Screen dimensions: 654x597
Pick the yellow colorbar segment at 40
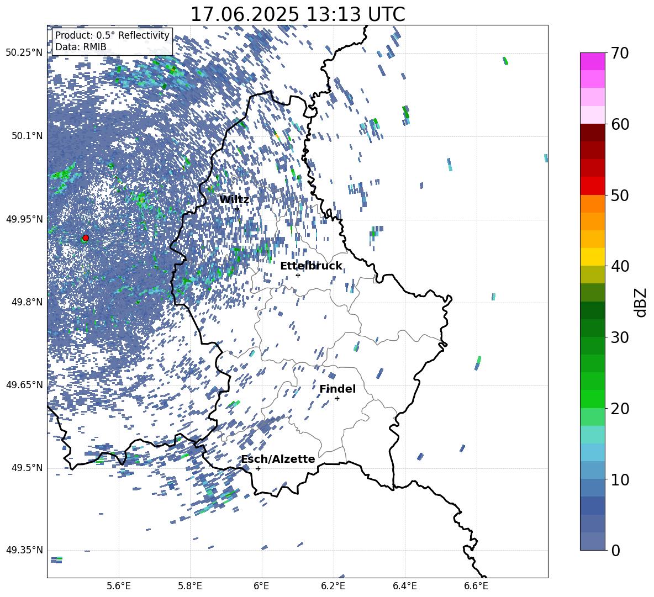pos(593,257)
